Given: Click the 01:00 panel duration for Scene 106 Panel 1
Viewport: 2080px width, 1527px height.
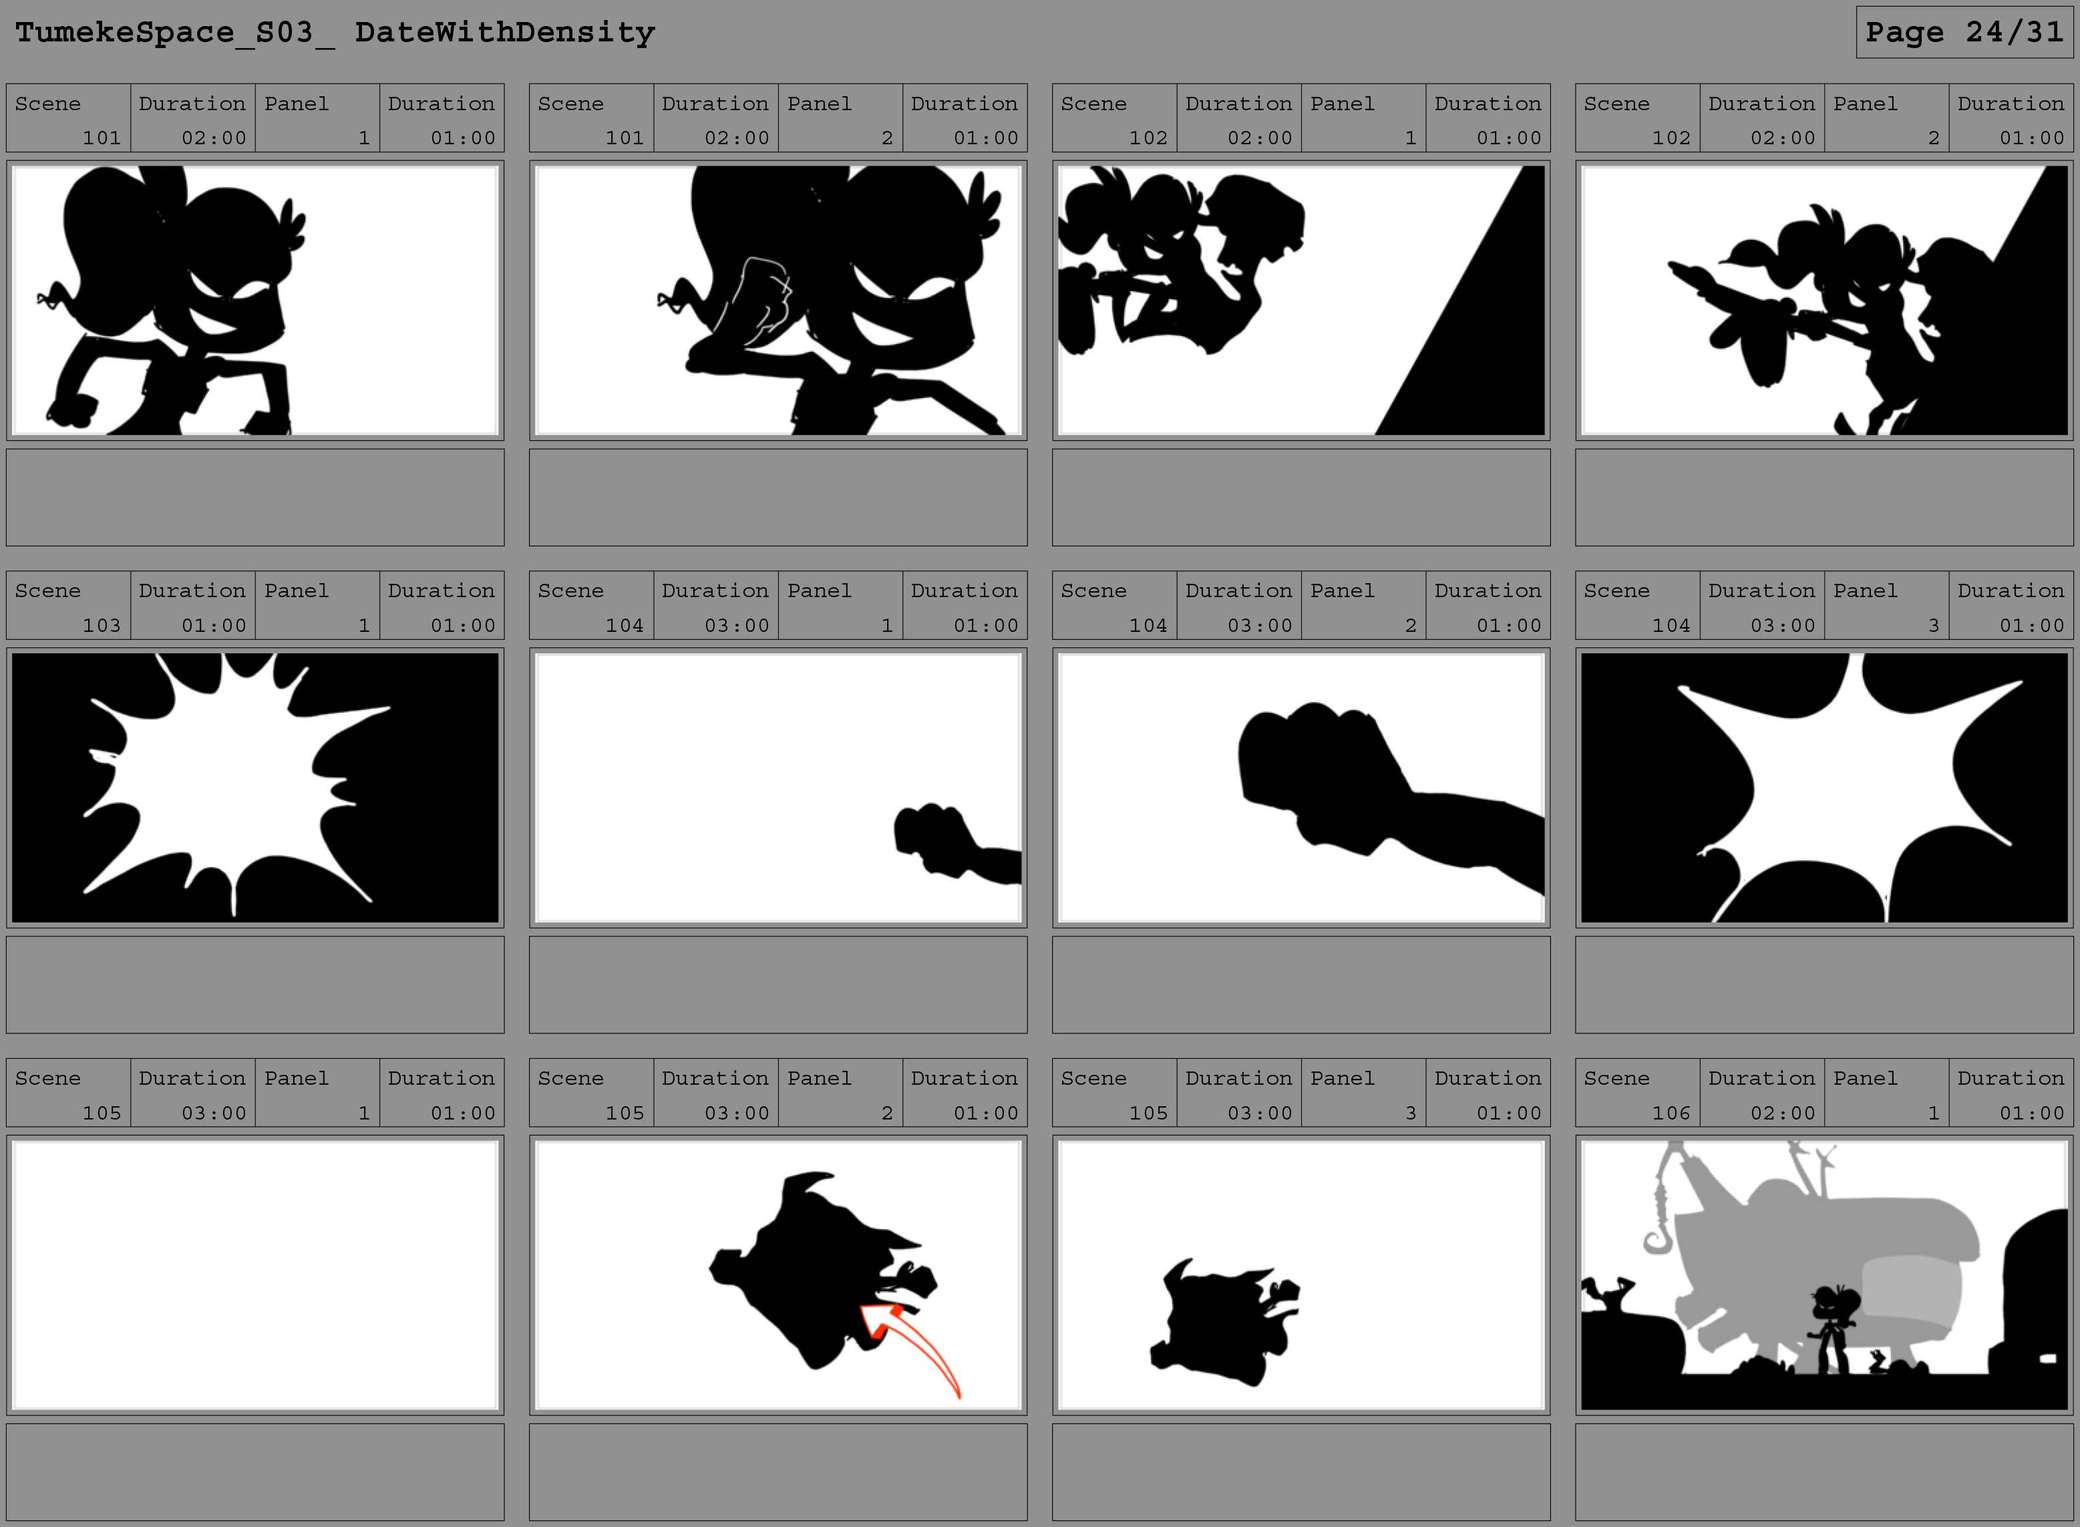Looking at the screenshot, I should coord(2011,1093).
